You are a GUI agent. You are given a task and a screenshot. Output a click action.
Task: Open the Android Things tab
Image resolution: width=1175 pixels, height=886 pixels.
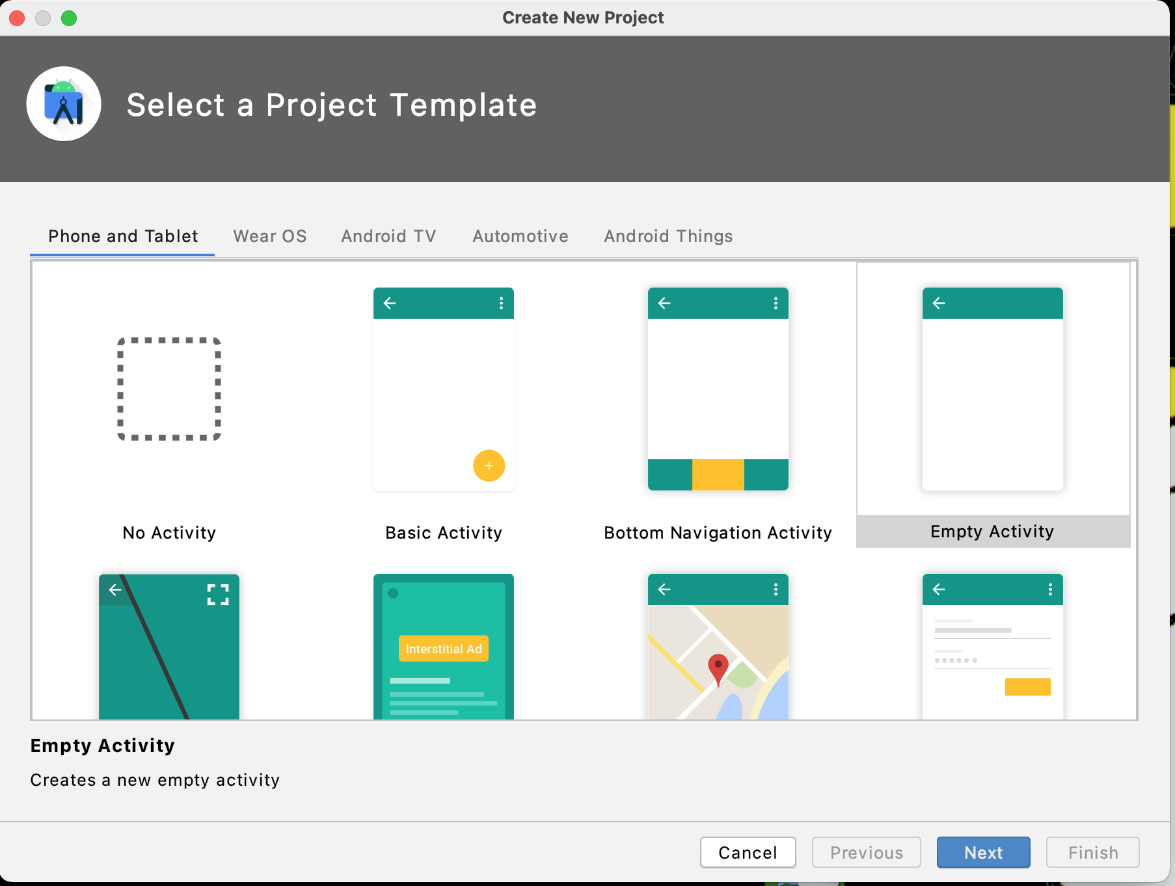(x=668, y=236)
